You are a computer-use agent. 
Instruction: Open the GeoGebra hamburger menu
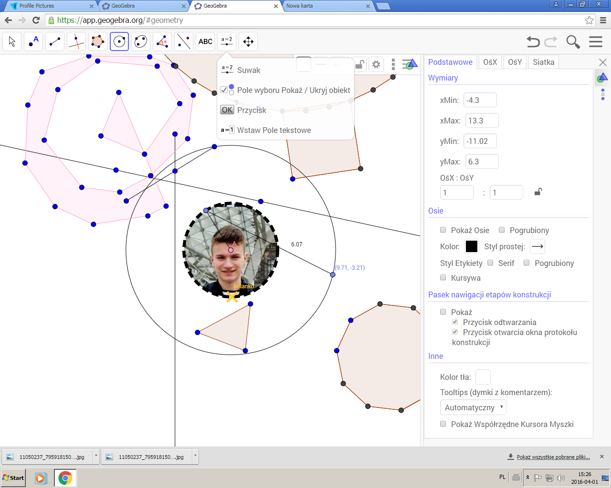point(595,42)
